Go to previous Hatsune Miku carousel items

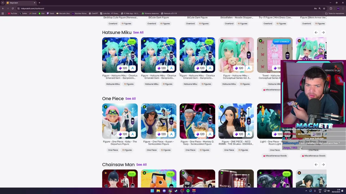[x=316, y=32]
